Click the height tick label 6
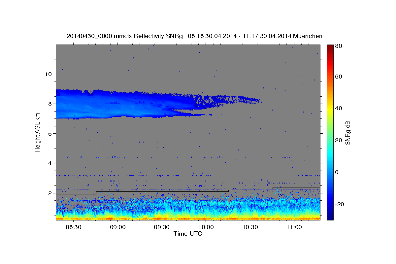Screen dimensions: 396x264 50,133
